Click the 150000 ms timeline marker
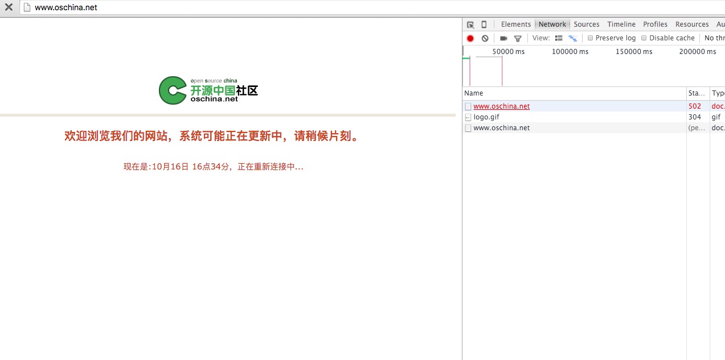The image size is (725, 360). coord(634,52)
